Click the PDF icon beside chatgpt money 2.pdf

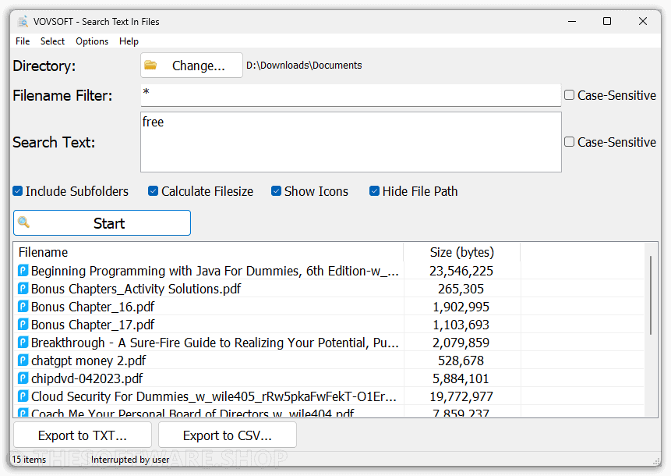[23, 361]
